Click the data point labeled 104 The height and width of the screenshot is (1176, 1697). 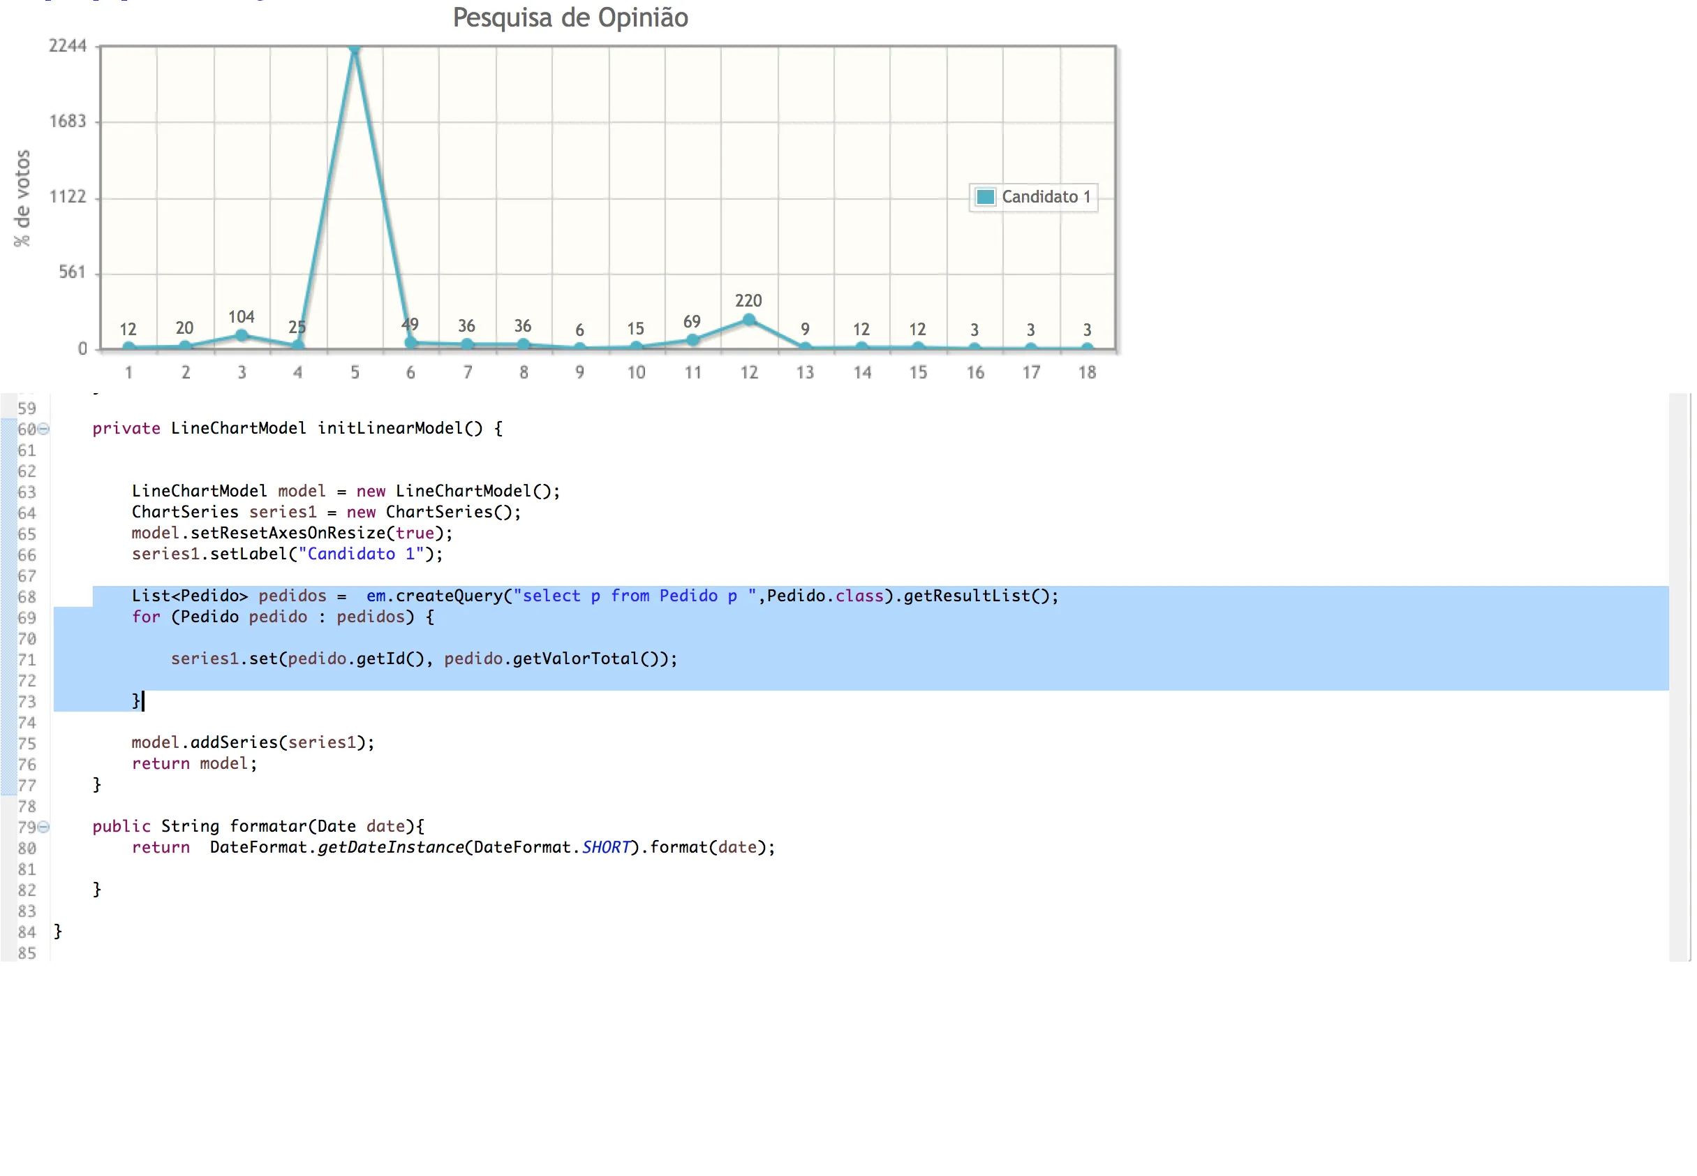pos(242,335)
